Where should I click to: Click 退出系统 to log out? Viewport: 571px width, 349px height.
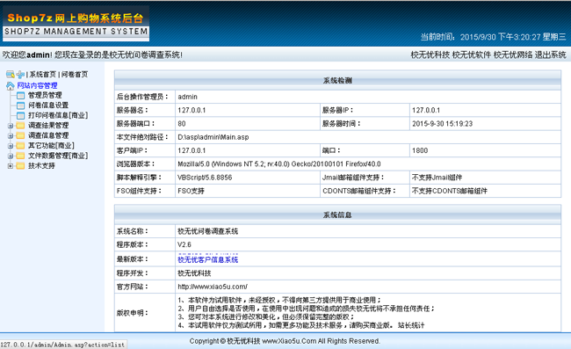point(550,55)
